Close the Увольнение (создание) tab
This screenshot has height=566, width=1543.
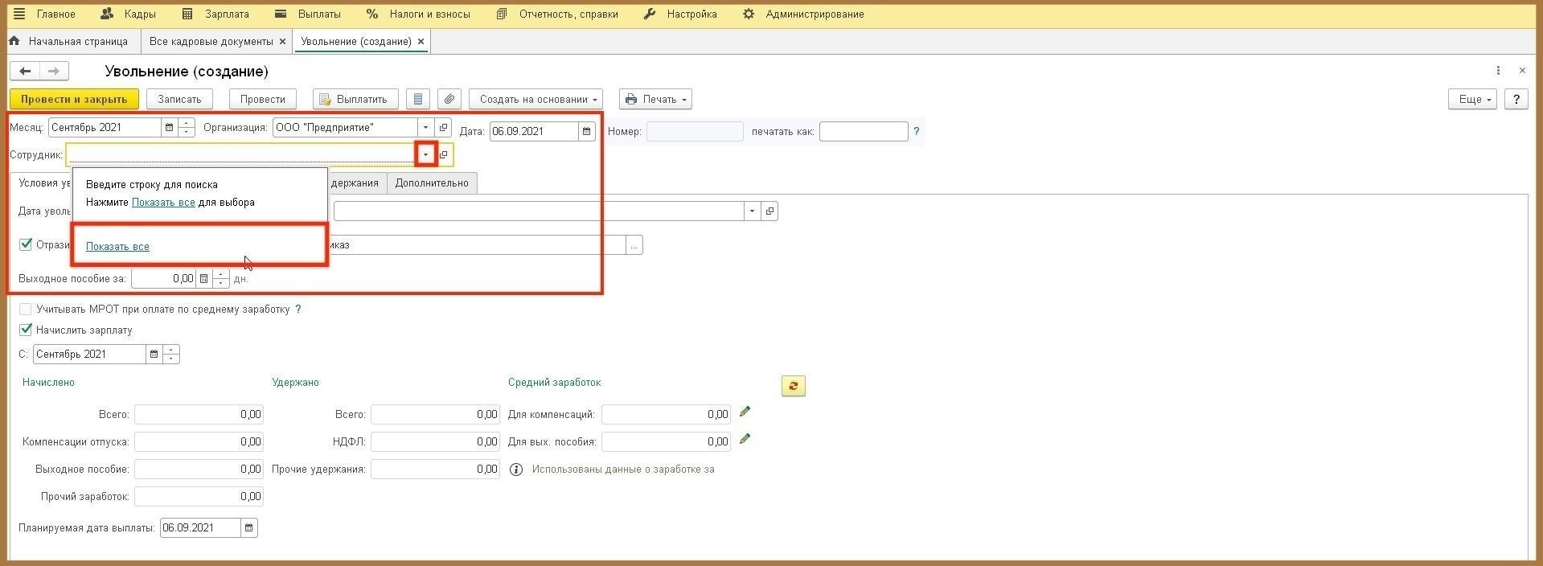[x=421, y=41]
